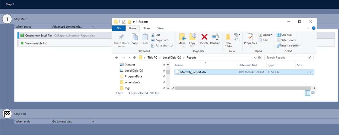
Task: Switch to large icons view mode
Action: click(313, 93)
